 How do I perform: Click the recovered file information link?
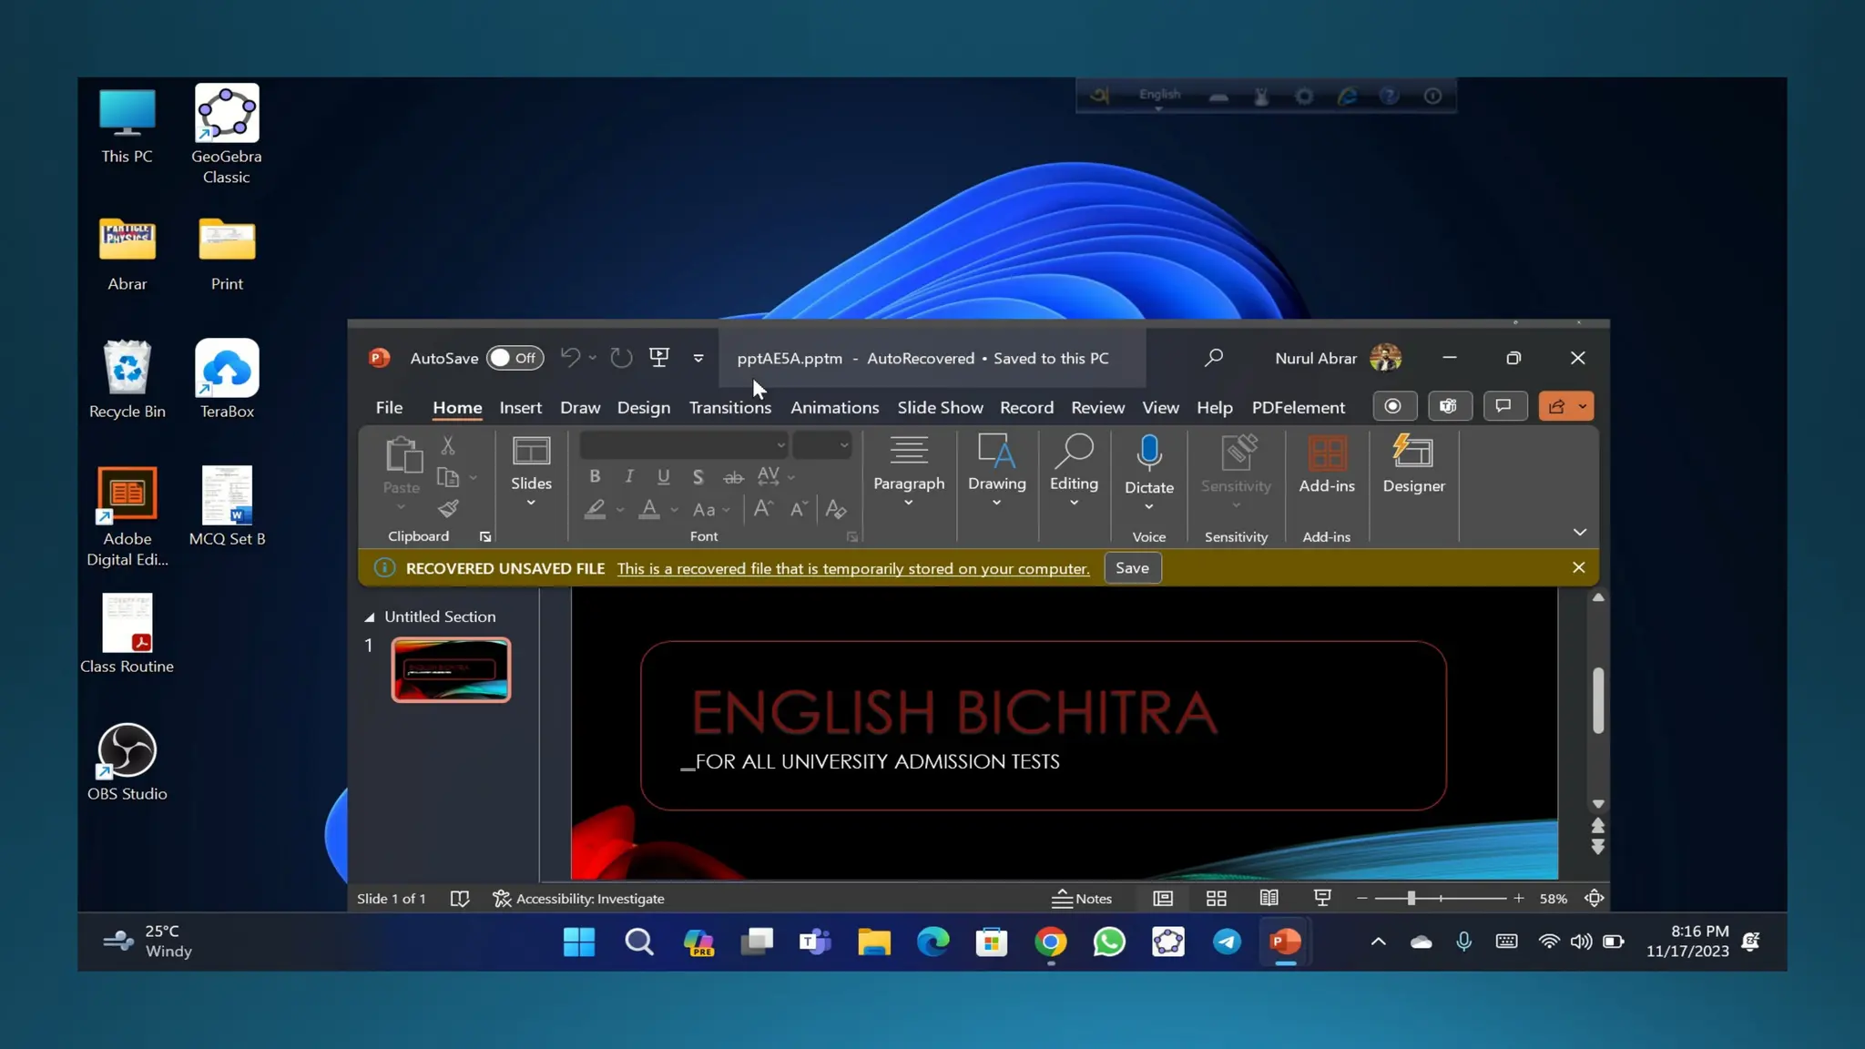pos(852,569)
